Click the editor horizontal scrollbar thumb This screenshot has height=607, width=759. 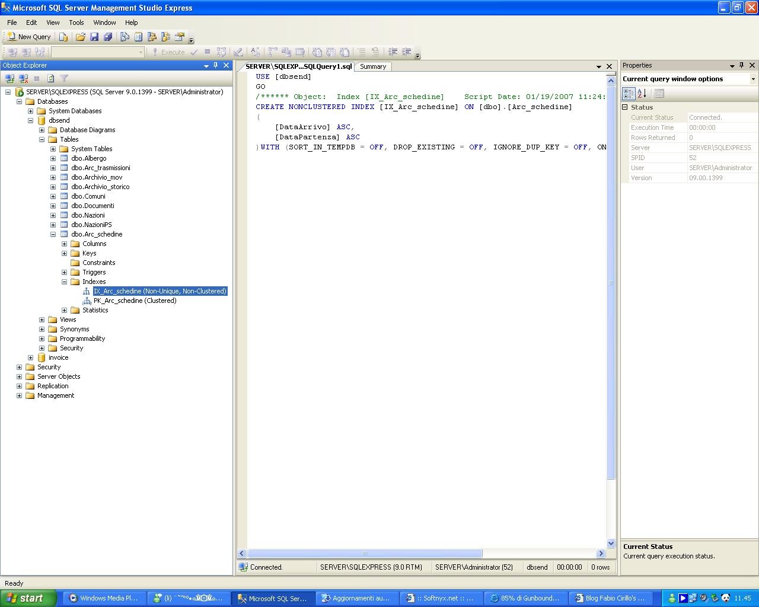(365, 553)
